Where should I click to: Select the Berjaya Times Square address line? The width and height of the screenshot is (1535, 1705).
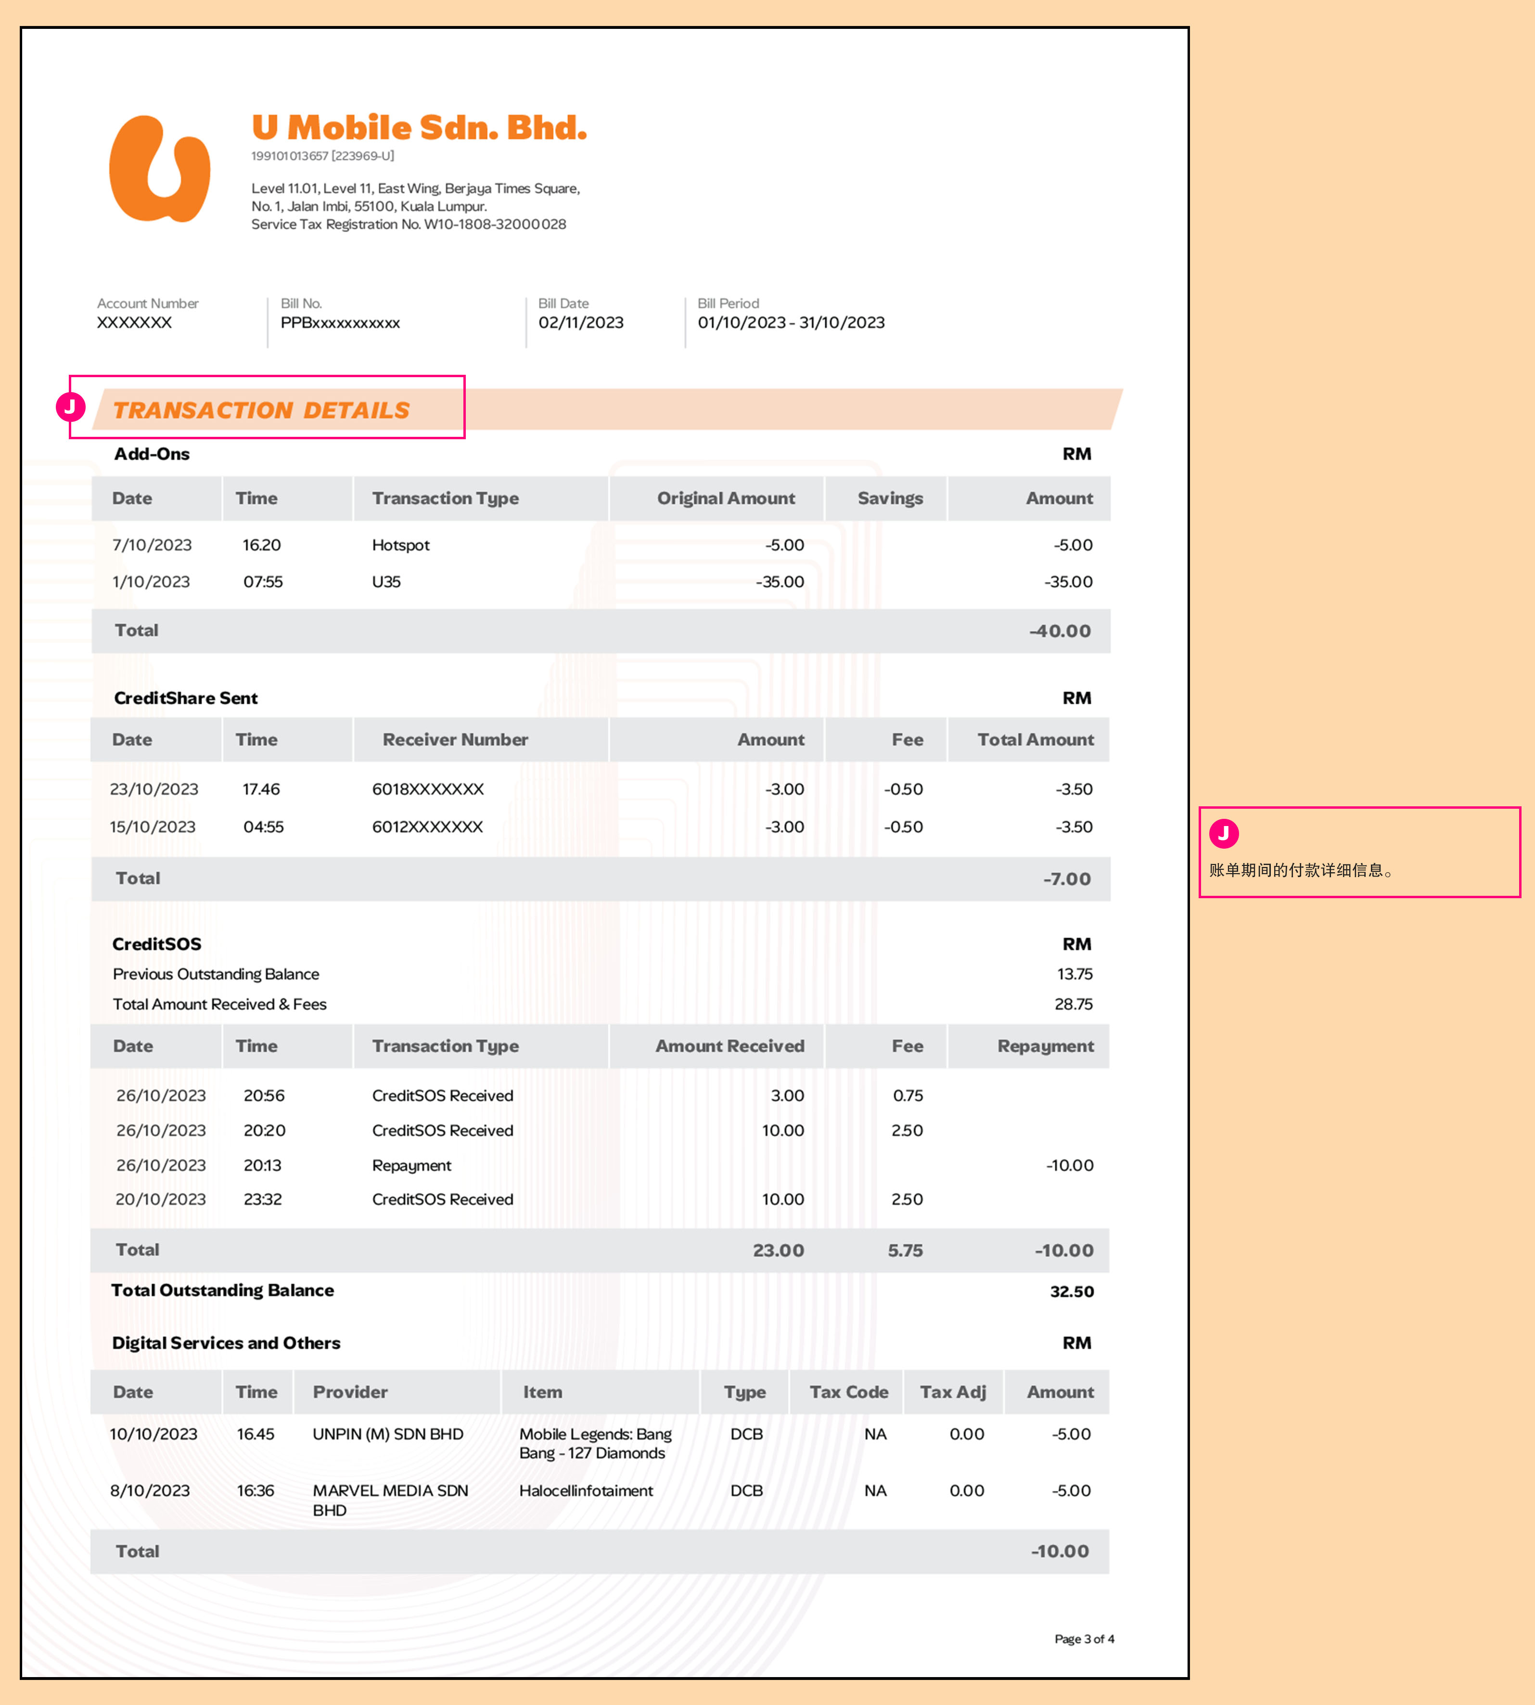pos(416,188)
